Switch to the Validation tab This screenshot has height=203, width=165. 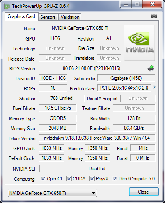[70, 17]
